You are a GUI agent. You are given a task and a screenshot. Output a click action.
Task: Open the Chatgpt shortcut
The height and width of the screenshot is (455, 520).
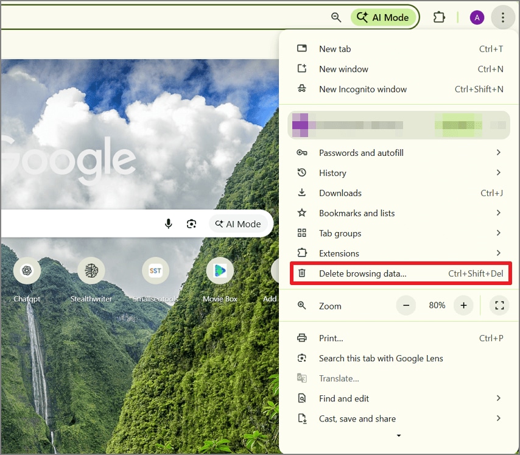tap(27, 280)
